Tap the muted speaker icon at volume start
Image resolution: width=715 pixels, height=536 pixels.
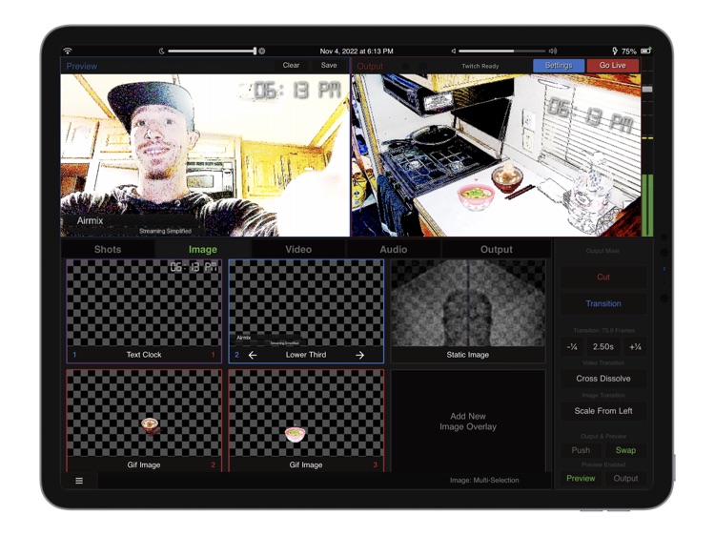tap(453, 52)
